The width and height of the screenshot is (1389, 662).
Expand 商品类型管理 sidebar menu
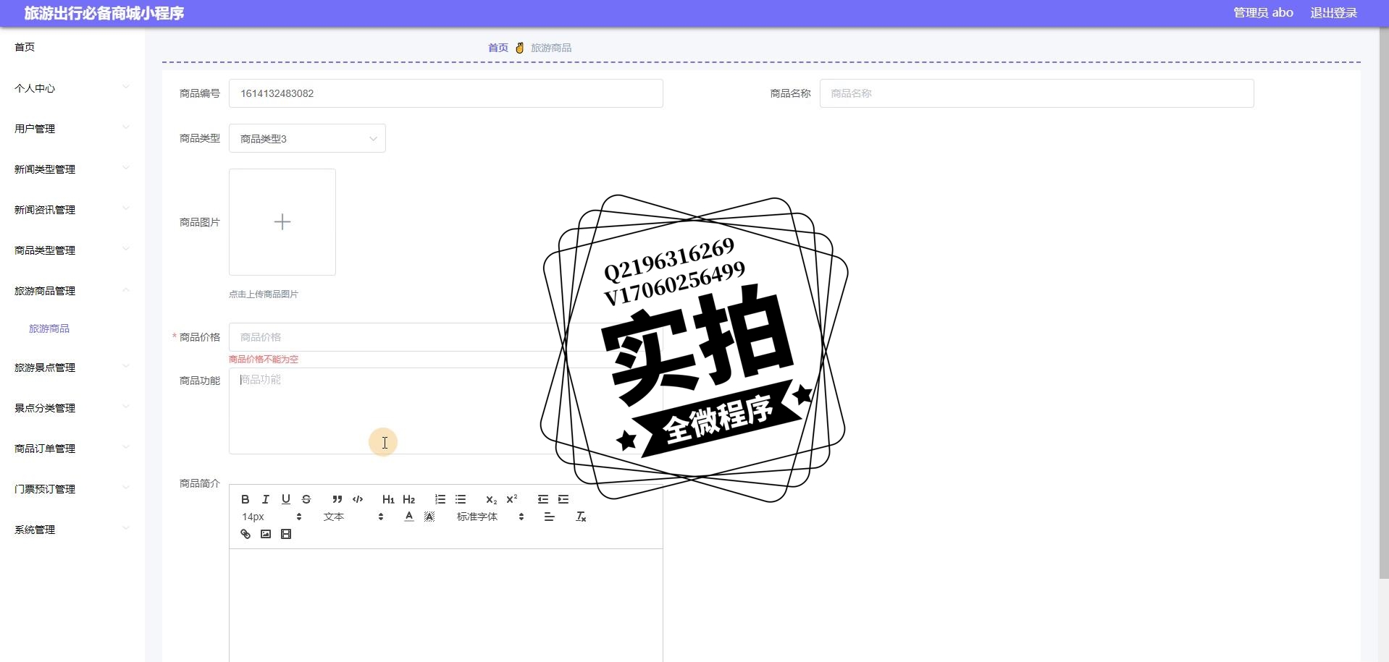(x=72, y=250)
